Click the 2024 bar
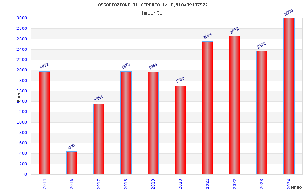The image size is (306, 191). pyautogui.click(x=289, y=96)
